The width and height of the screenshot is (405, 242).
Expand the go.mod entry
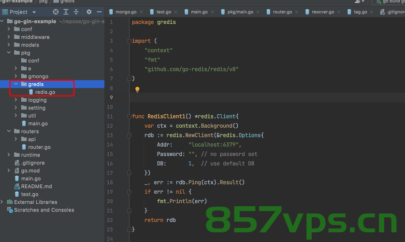click(9, 170)
